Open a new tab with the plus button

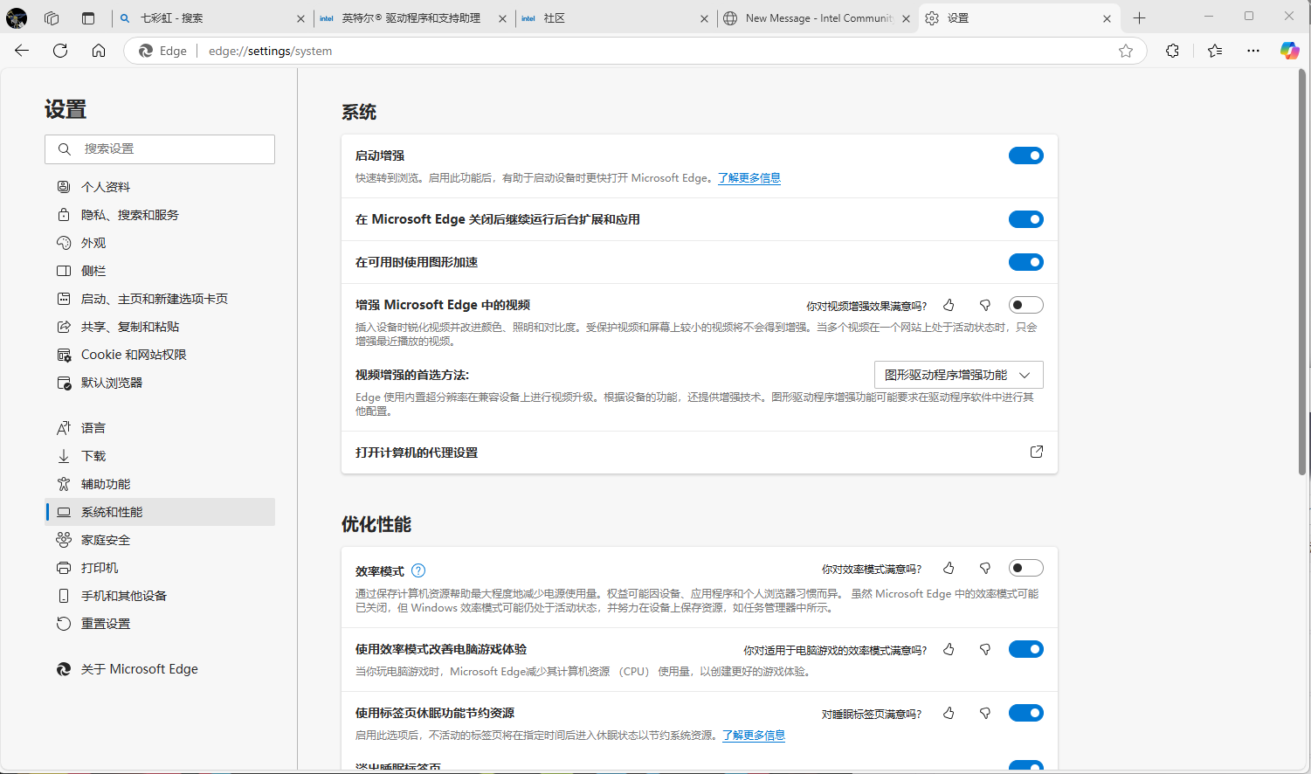1139,17
